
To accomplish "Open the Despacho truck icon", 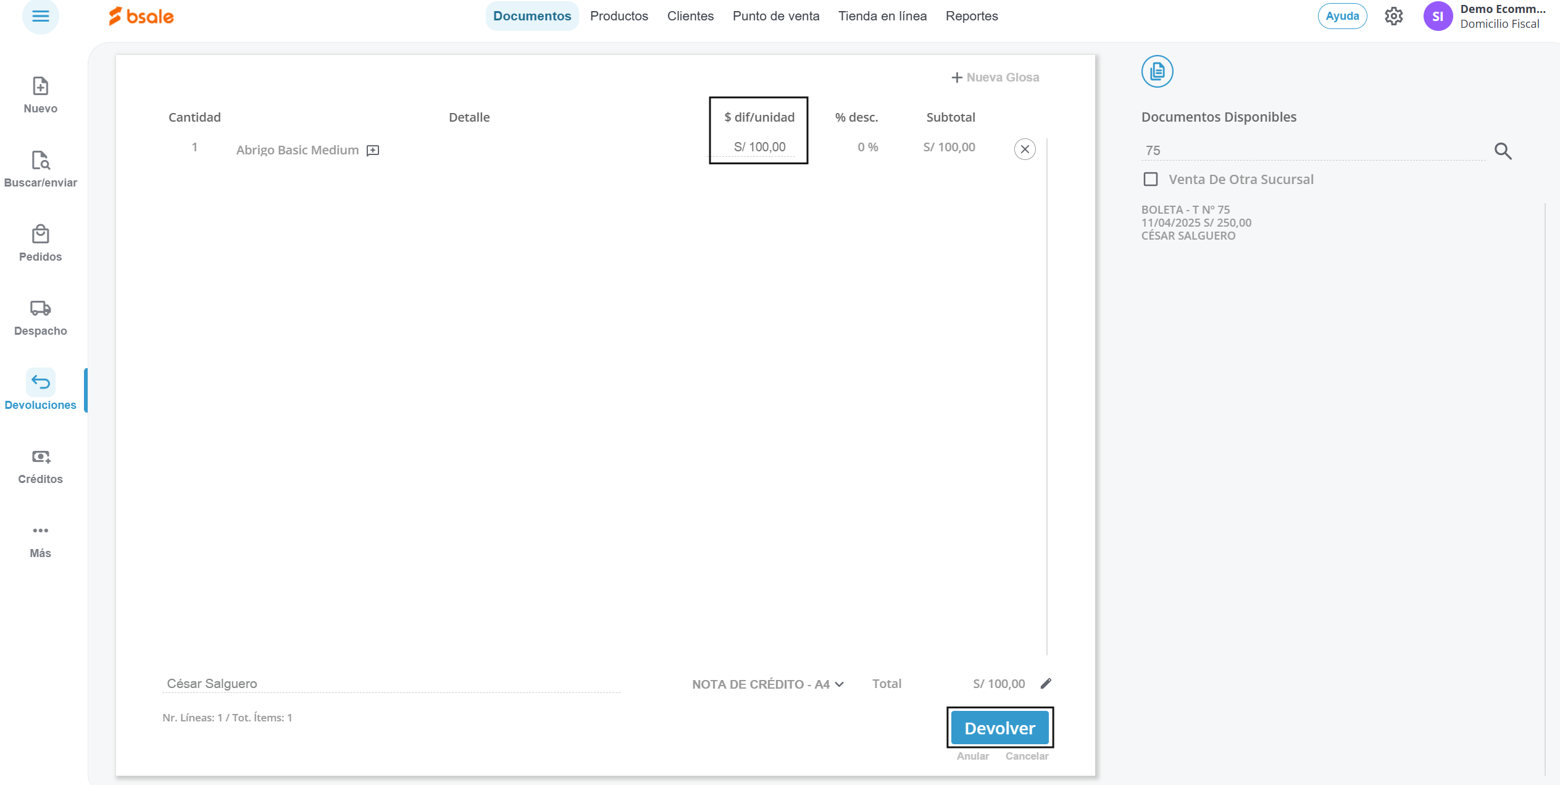I will tap(40, 308).
